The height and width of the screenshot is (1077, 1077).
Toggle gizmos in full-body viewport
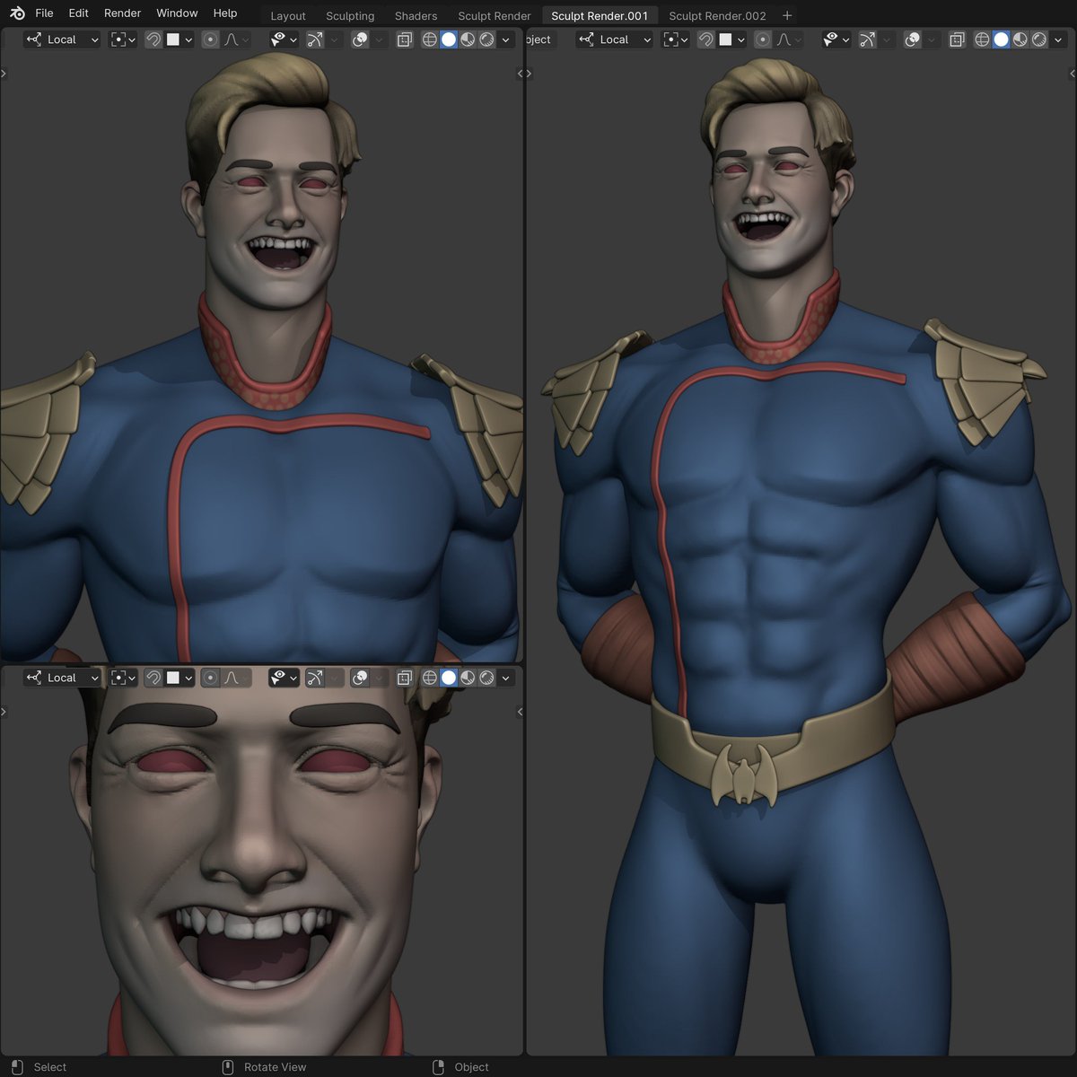pyautogui.click(x=868, y=39)
